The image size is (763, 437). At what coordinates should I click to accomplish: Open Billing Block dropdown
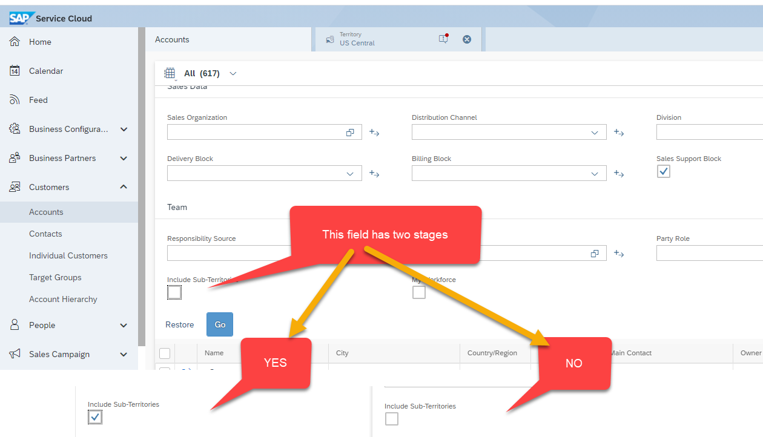595,174
